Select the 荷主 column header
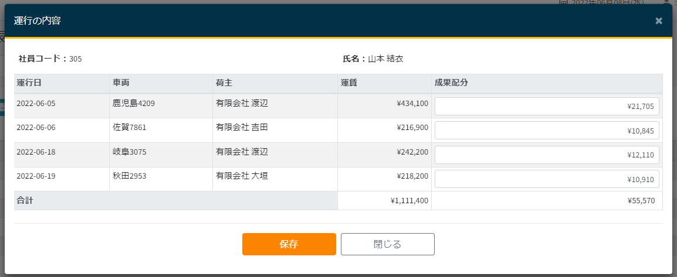 (x=224, y=83)
